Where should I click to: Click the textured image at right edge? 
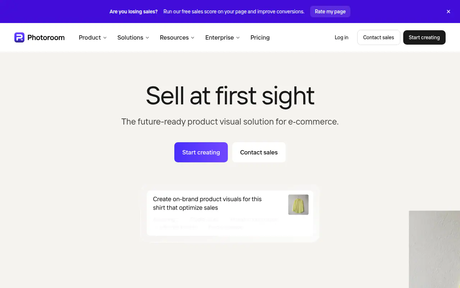434,249
